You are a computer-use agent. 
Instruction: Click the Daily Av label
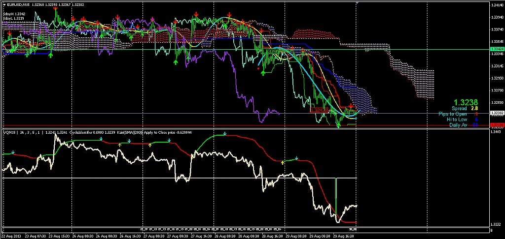coord(458,125)
